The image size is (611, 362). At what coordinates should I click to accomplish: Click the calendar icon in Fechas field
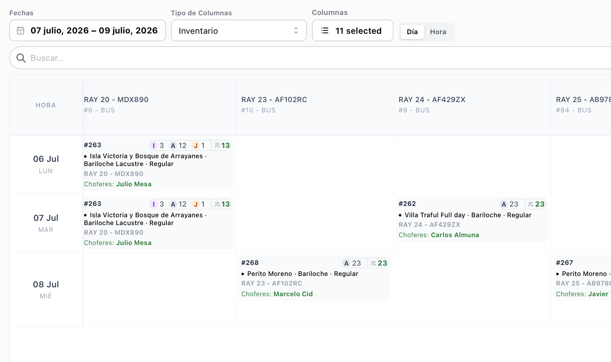pos(21,31)
